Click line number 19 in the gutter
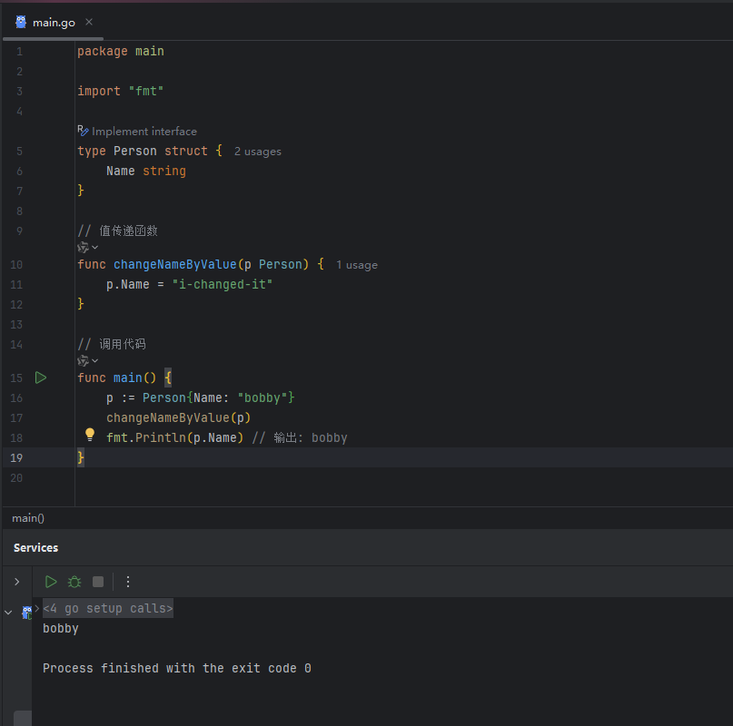This screenshot has height=726, width=733. (x=16, y=458)
